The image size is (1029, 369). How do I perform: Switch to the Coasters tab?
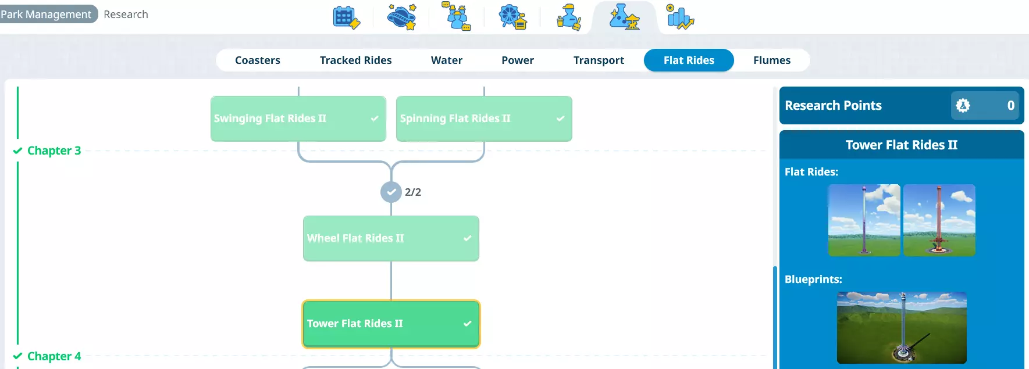coord(257,60)
